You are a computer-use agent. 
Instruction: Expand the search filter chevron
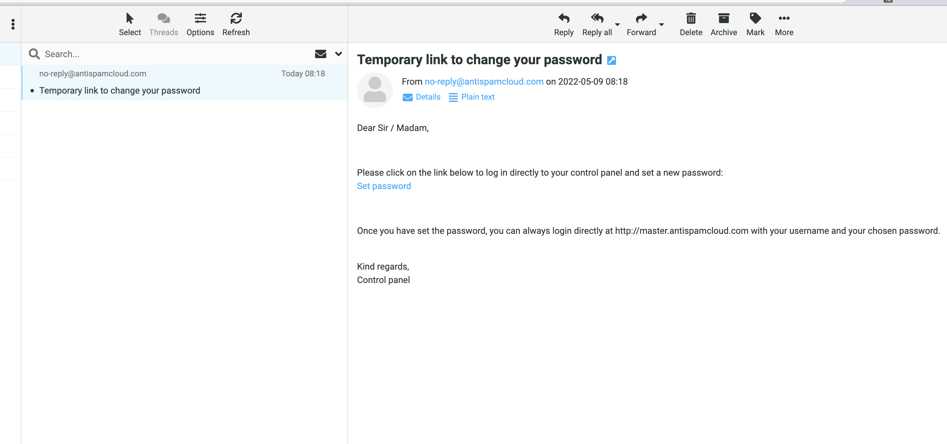(x=338, y=54)
